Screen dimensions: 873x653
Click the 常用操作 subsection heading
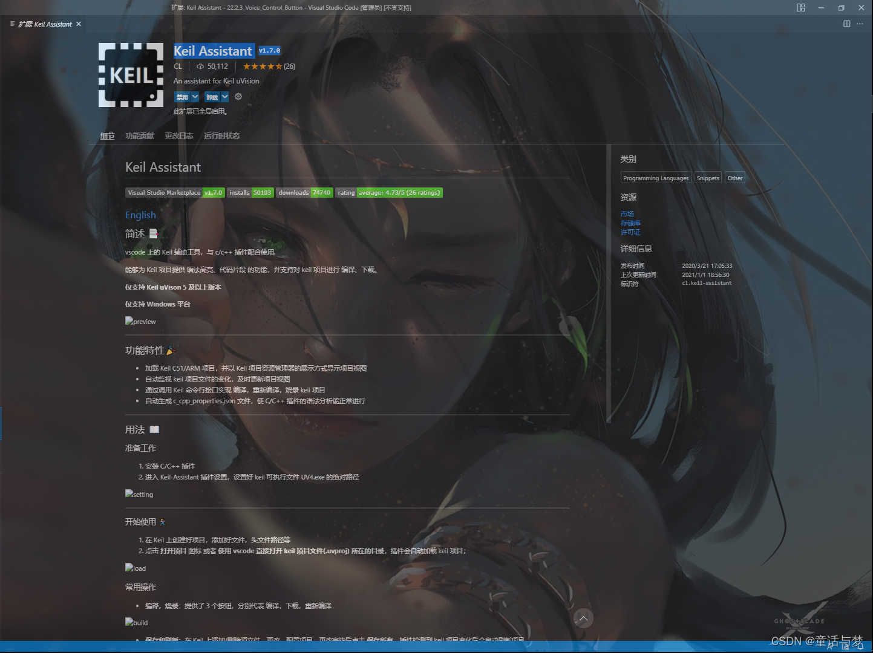[140, 587]
